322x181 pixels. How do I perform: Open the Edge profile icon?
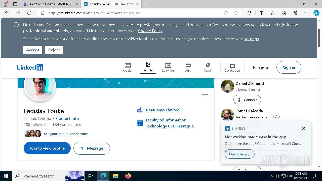point(6,4)
